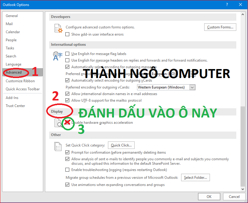The image size is (248, 203).
Task: Click the Other section checklist icon
Action: tap(58, 146)
